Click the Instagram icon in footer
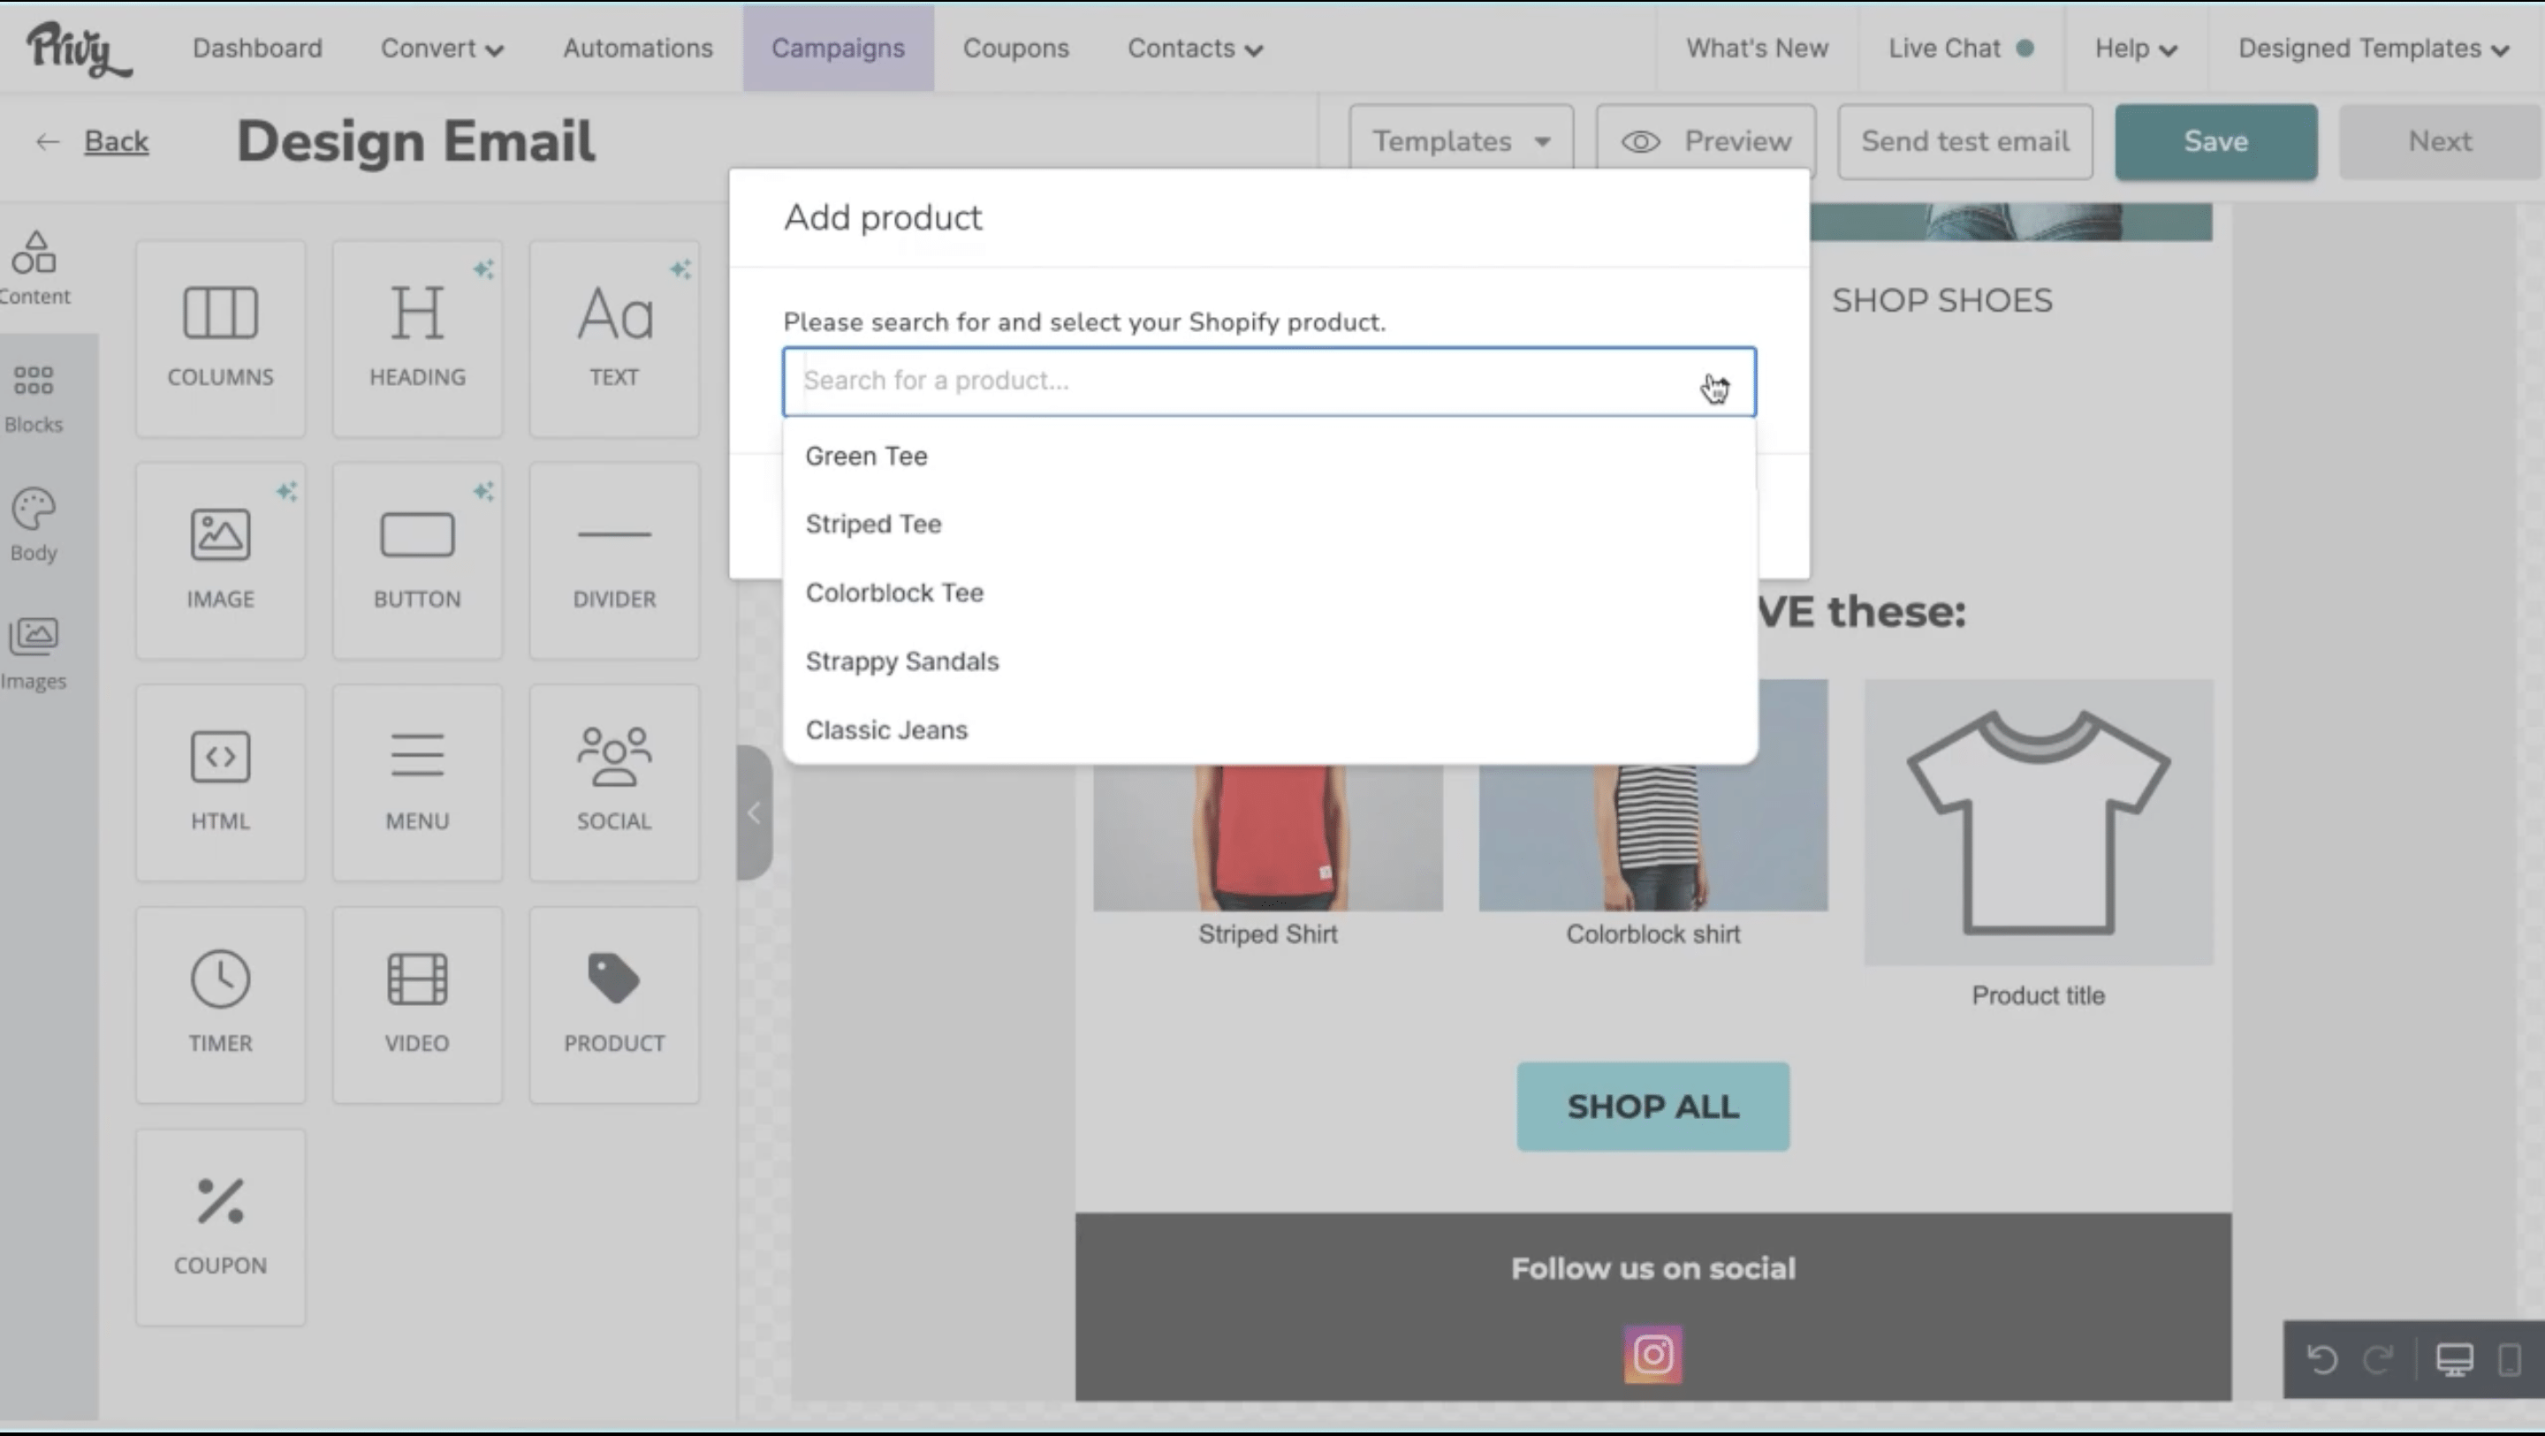 tap(1652, 1354)
